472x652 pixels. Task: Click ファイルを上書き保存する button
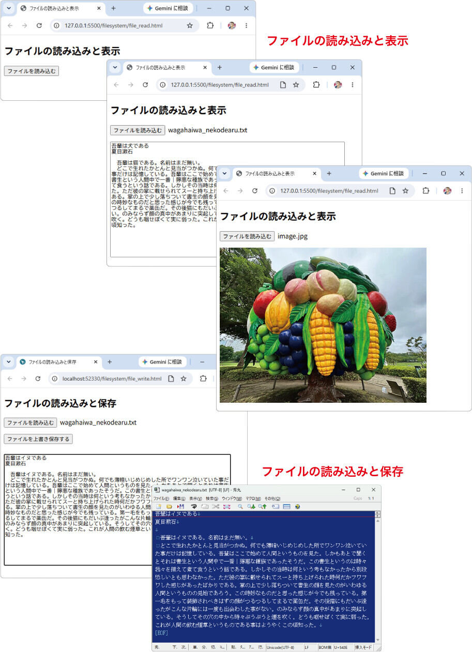[38, 439]
